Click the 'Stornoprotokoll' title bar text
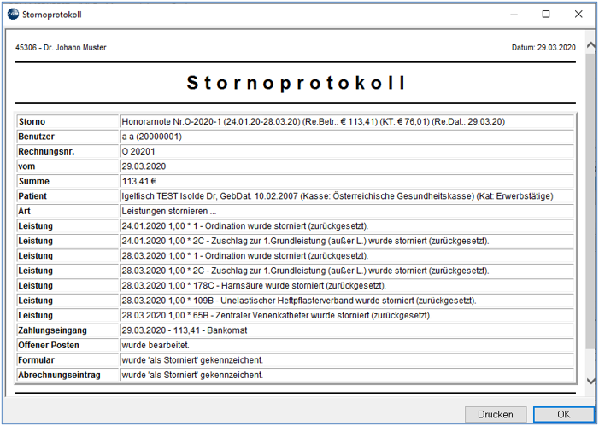599x426 pixels. (52, 15)
